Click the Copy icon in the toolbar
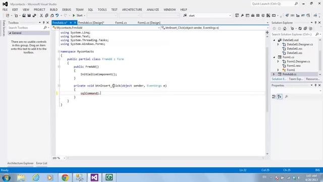The height and width of the screenshot is (182, 323). pos(46,16)
